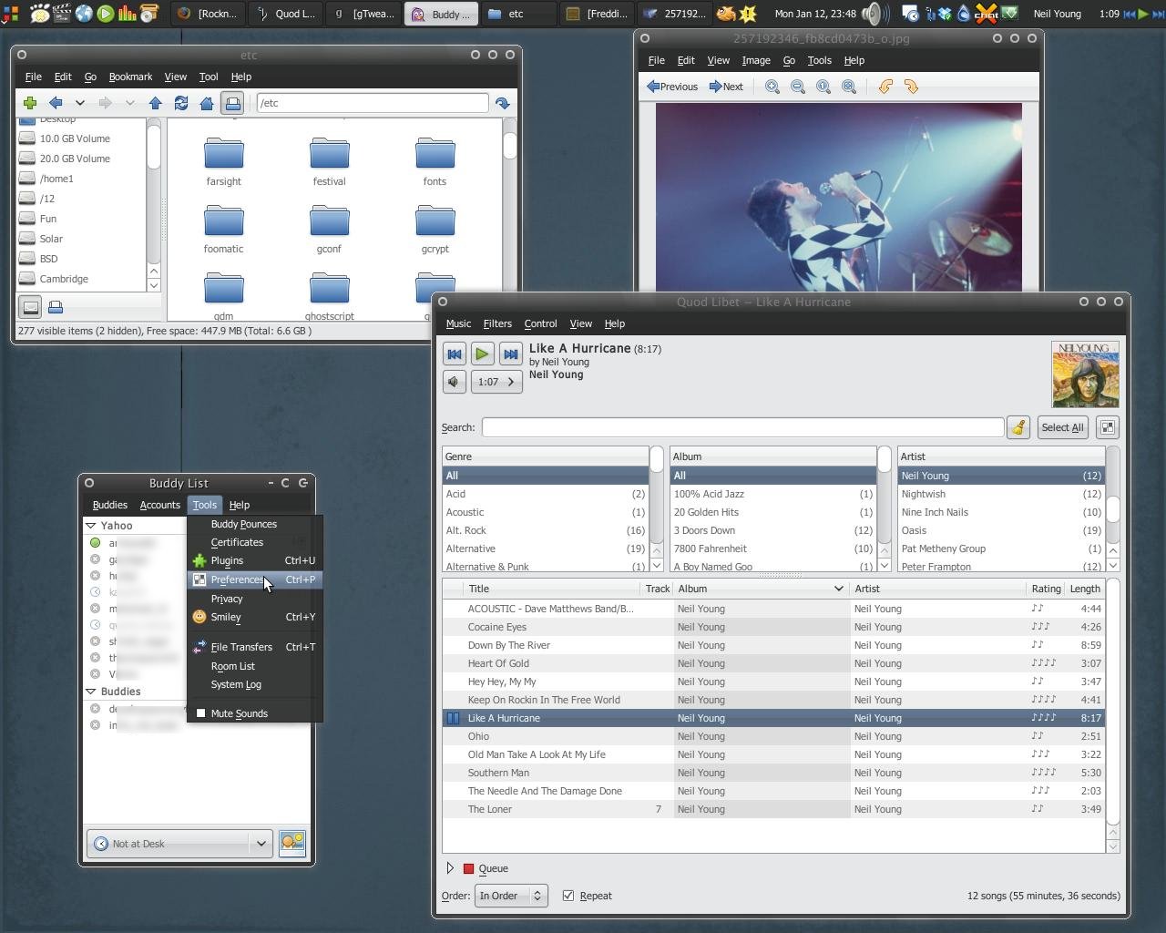
Task: Open the Bookmark menu in file manager
Action: [x=130, y=77]
